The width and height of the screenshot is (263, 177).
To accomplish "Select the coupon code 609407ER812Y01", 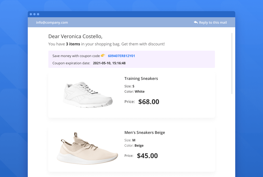I will pos(121,56).
